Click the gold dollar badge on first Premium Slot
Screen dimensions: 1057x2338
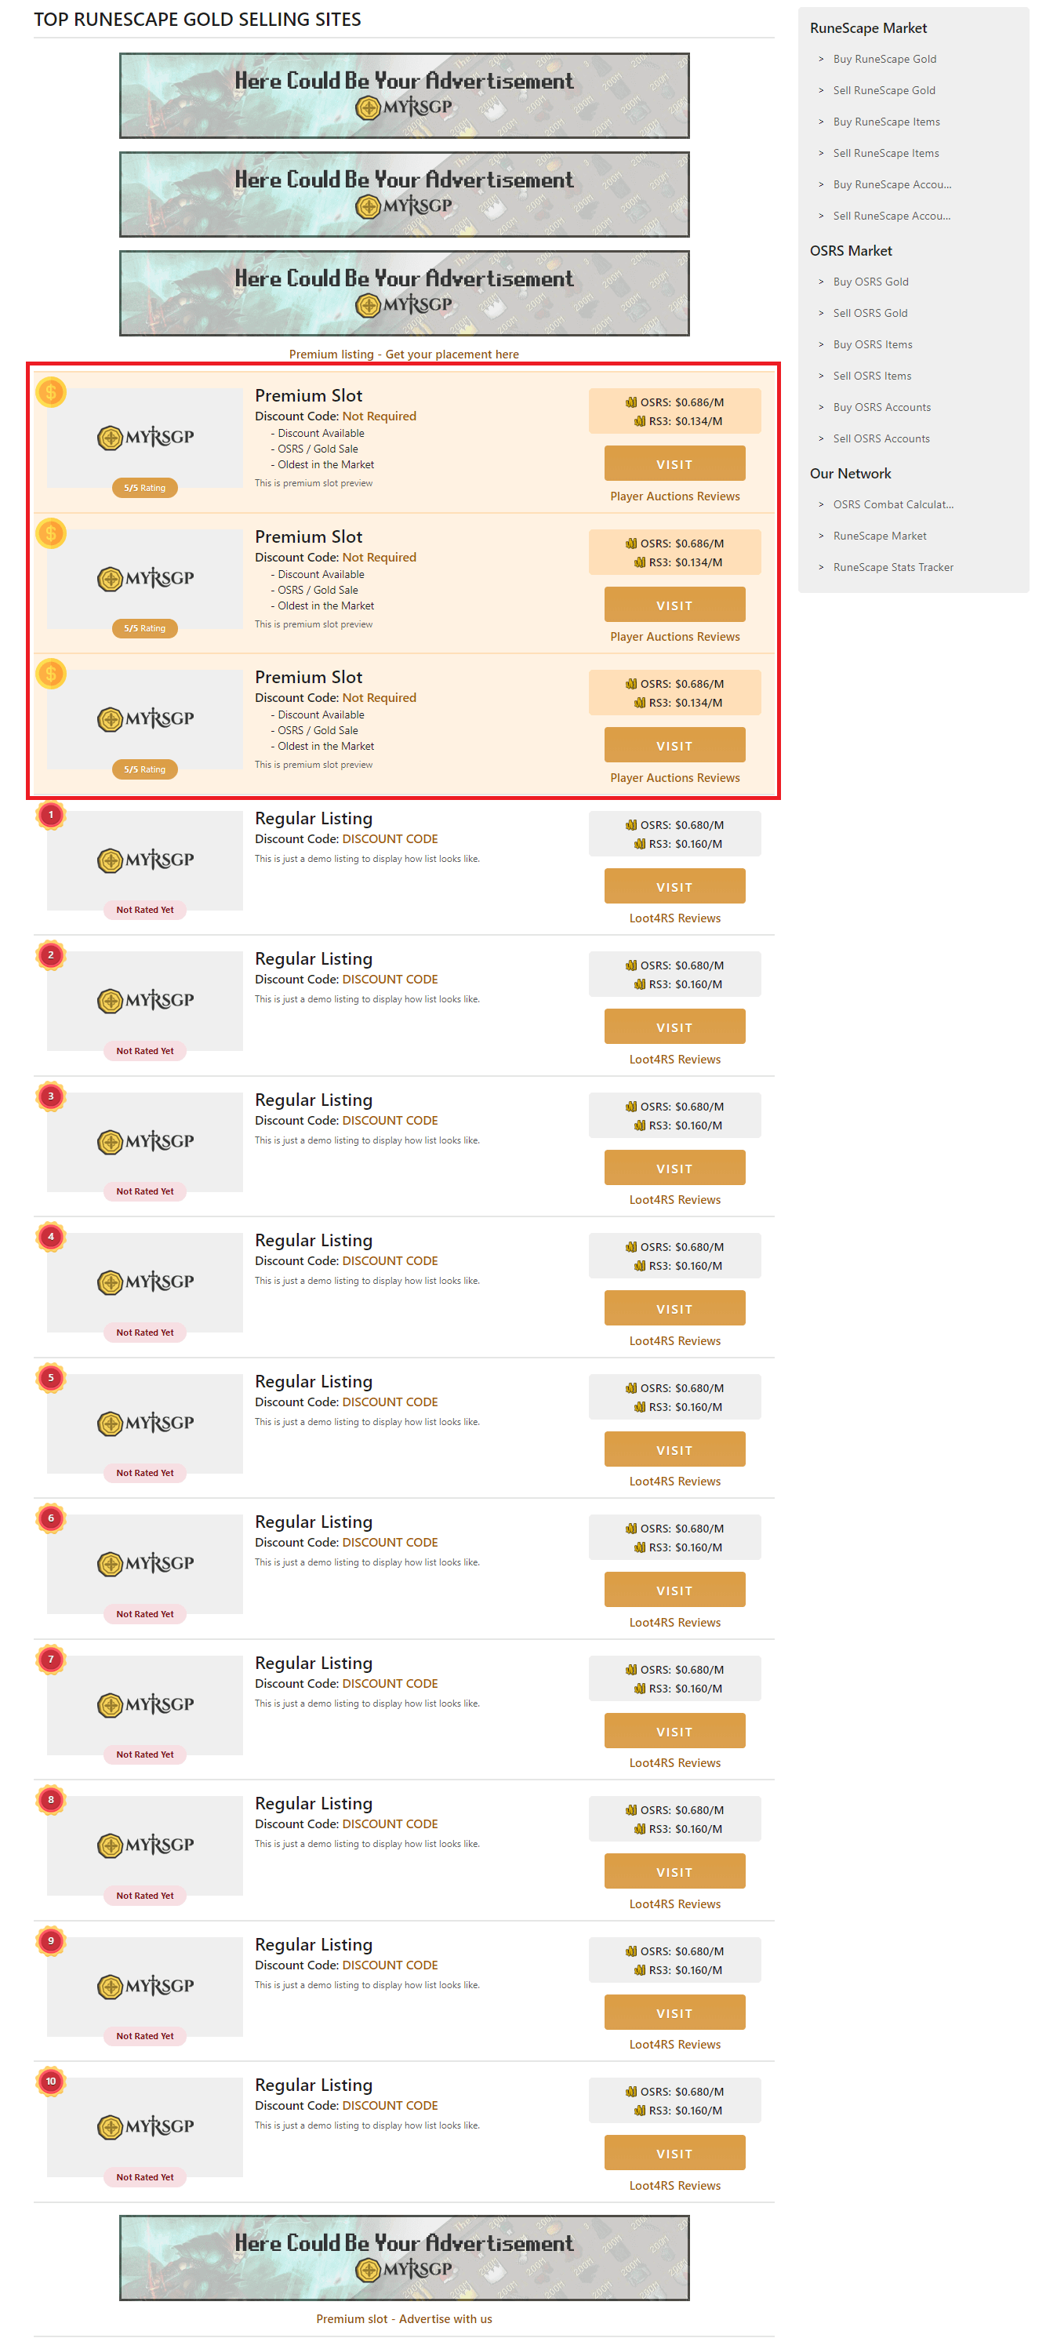51,392
